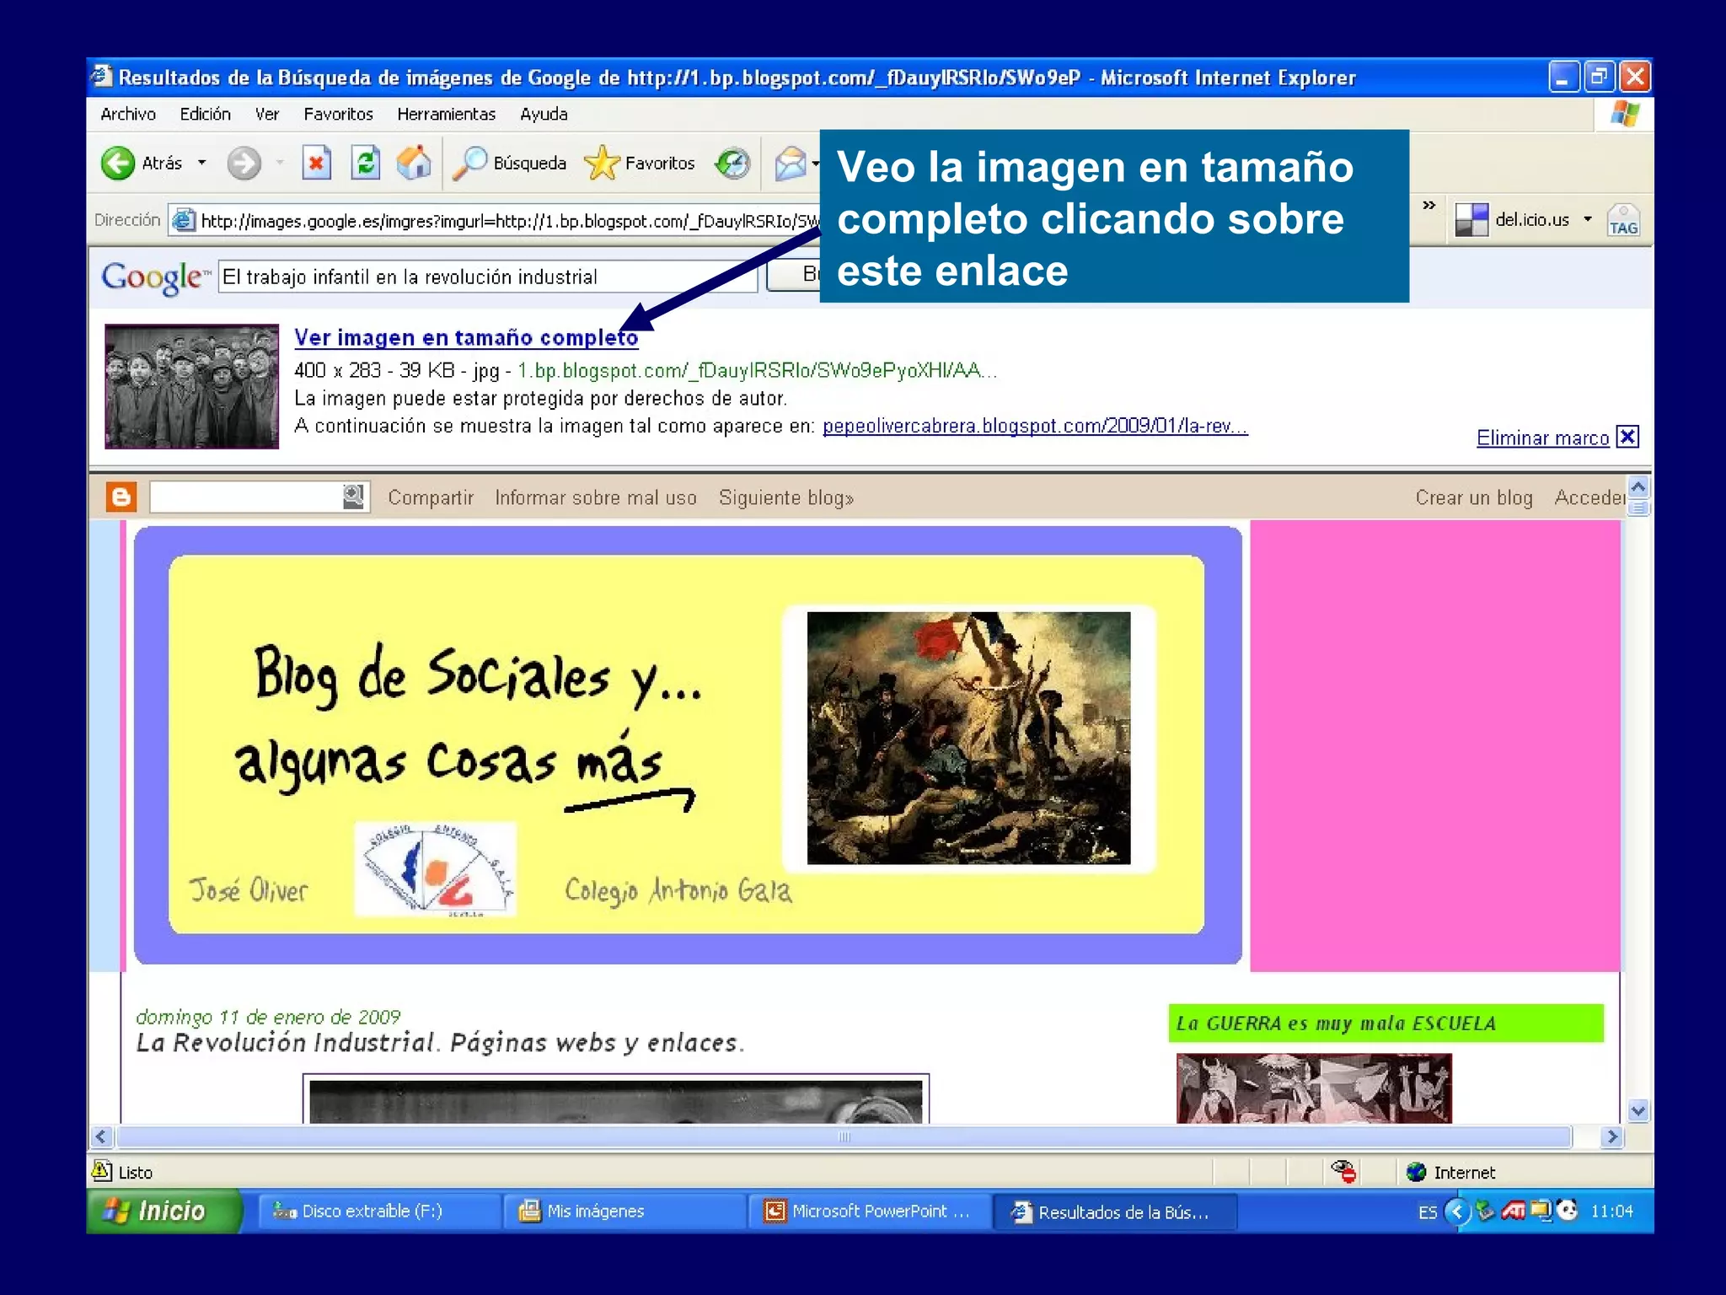
Task: Click the horizontal scrollbar right arrow
Action: [1611, 1136]
